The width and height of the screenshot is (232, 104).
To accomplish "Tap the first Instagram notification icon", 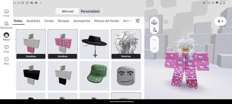I will coord(23,3).
